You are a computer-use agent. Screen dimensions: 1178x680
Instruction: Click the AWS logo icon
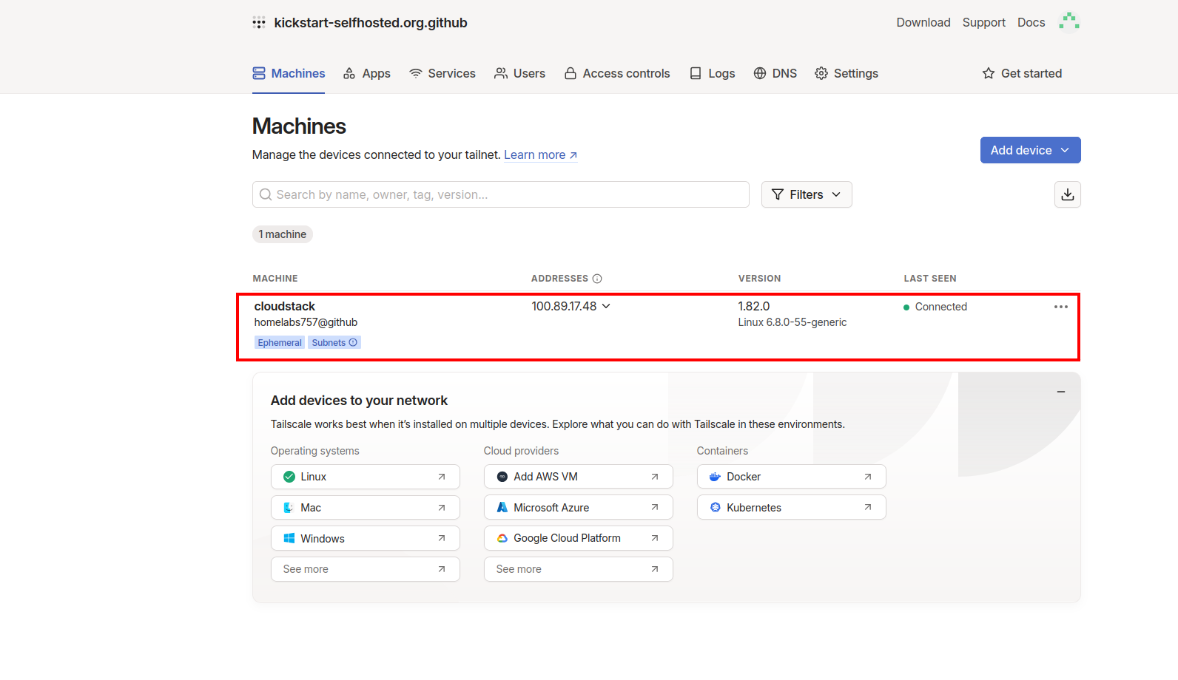click(502, 477)
